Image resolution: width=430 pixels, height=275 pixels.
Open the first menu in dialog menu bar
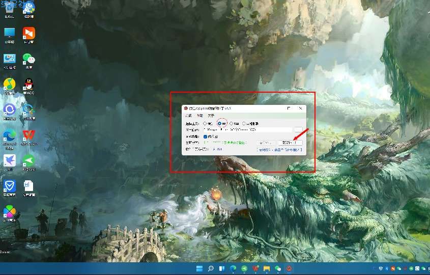point(189,116)
